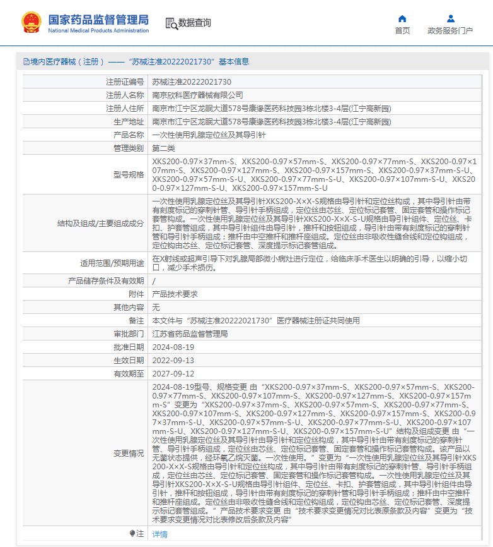This screenshot has height=547, width=493.
Task: Select the 结构及组成 description text
Action: point(312,223)
